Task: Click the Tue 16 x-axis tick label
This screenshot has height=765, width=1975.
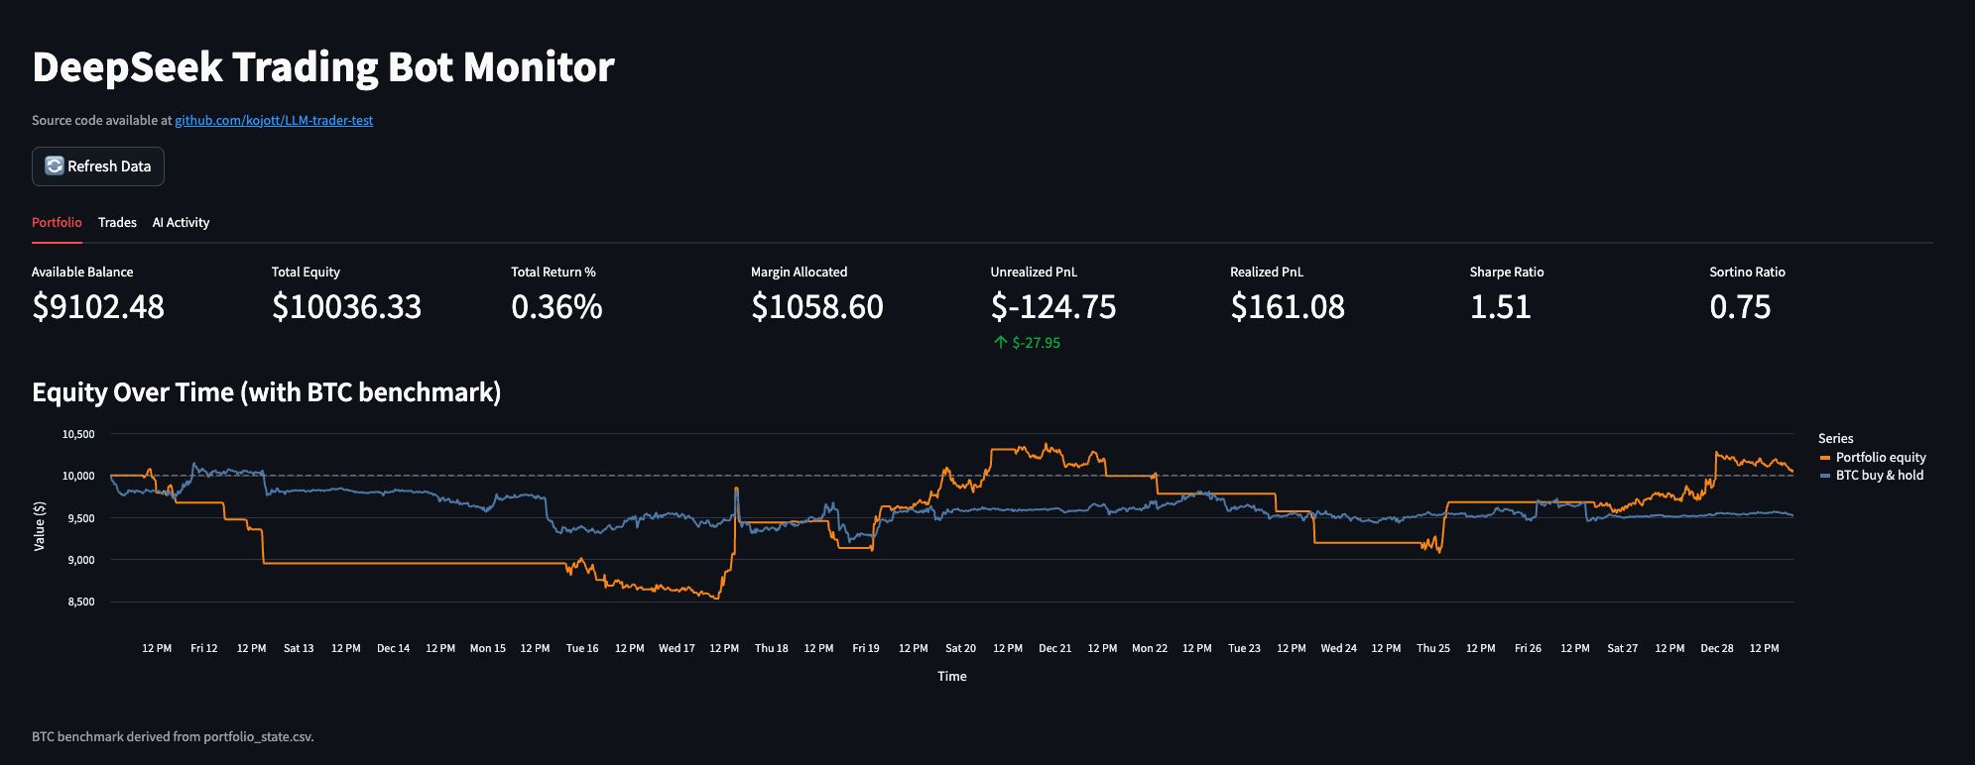Action: point(582,648)
